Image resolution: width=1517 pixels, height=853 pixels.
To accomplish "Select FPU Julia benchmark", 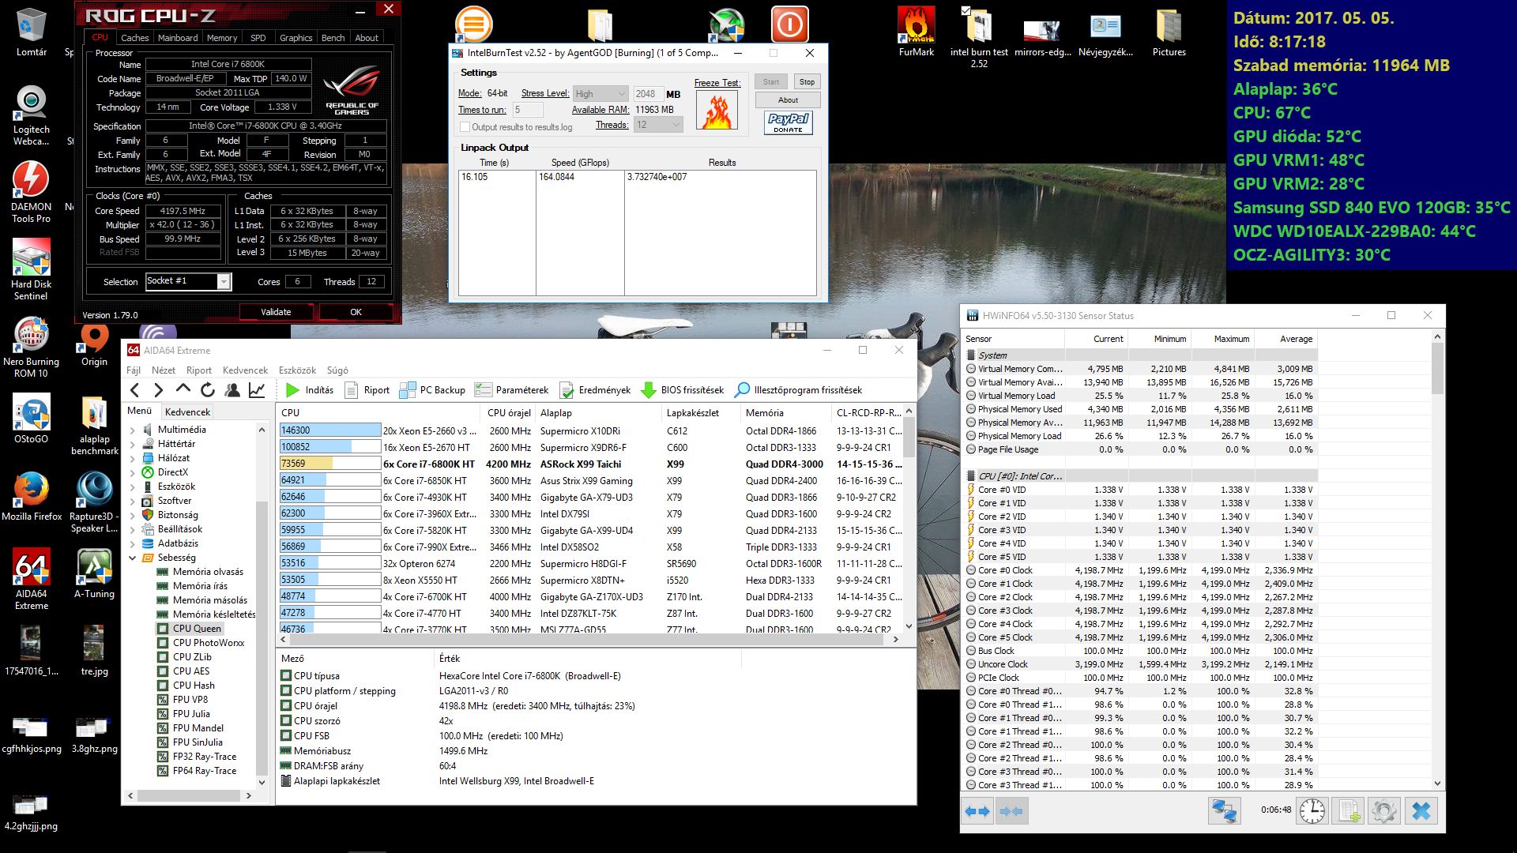I will pyautogui.click(x=191, y=714).
